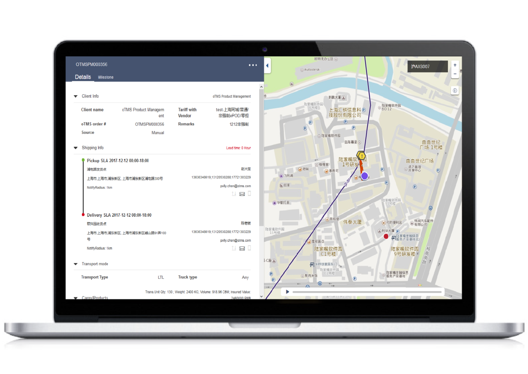The width and height of the screenshot is (528, 374).
Task: Click the delivery contact sort arrows icon
Action: coord(234,248)
